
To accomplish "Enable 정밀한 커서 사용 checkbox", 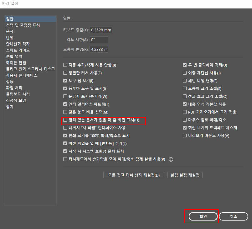I will (x=65, y=73).
